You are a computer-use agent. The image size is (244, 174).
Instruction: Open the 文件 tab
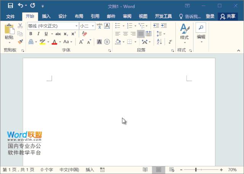coord(10,16)
